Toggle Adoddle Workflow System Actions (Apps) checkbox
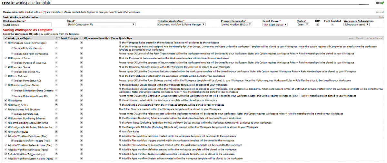 point(5,158)
